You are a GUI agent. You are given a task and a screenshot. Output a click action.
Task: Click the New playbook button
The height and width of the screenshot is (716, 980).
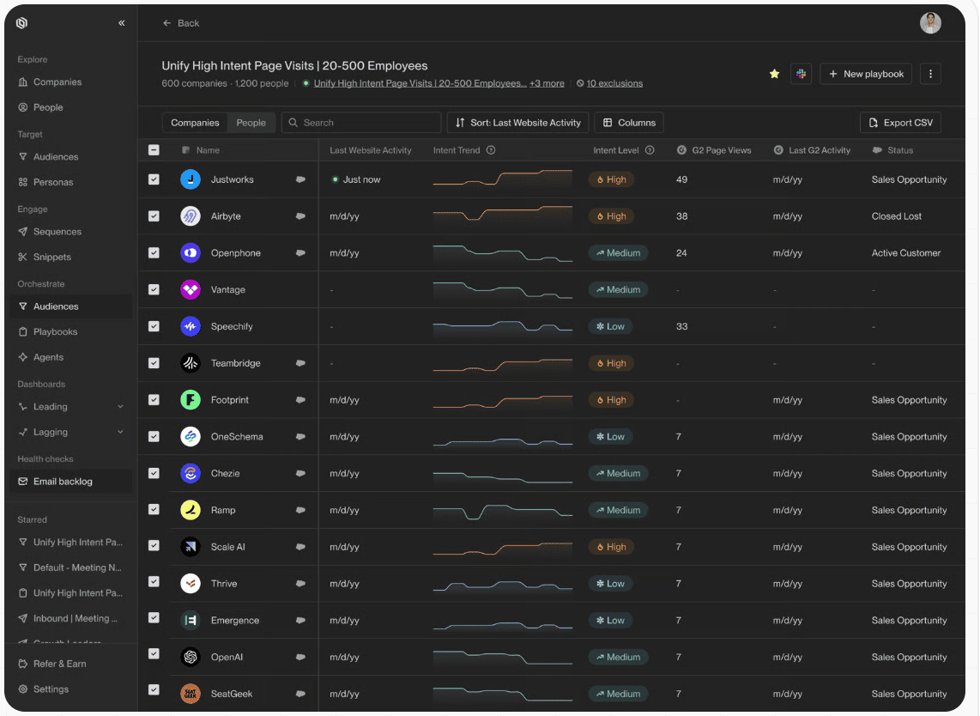[866, 74]
